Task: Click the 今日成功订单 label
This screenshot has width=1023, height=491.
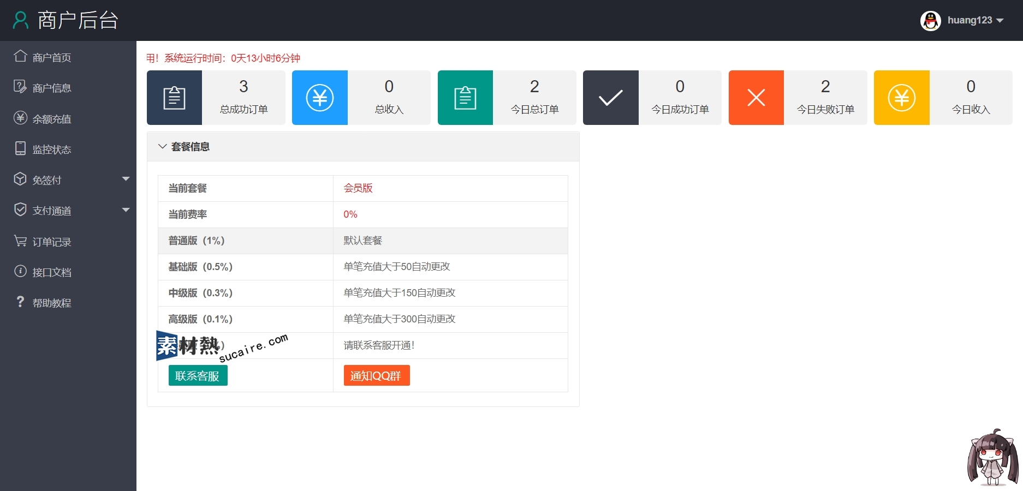Action: pos(680,109)
